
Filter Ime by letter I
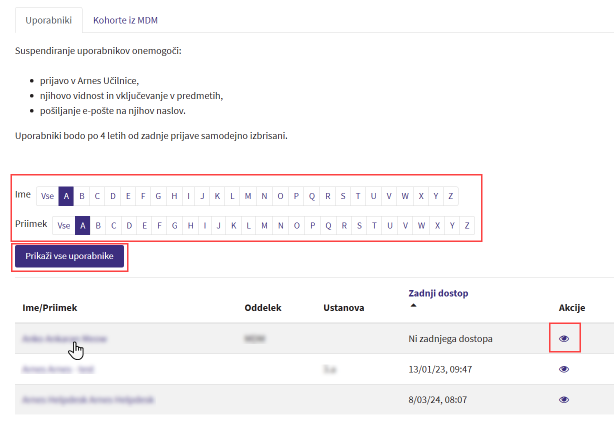pos(188,196)
